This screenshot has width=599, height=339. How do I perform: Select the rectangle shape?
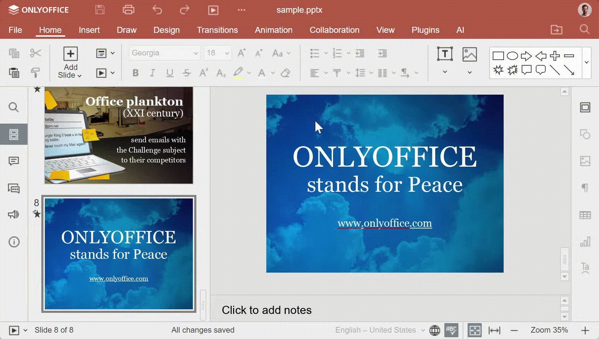pos(498,56)
